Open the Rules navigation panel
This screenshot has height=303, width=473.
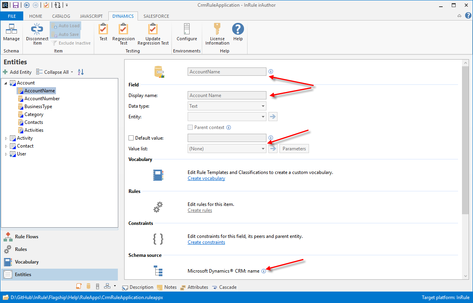pos(60,249)
